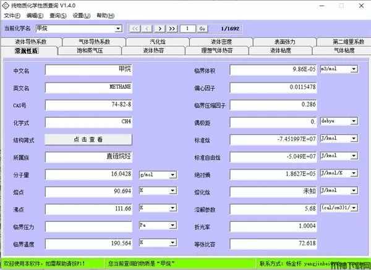This screenshot has width=371, height=270.
Task: Click the record number input box
Action: point(187,29)
